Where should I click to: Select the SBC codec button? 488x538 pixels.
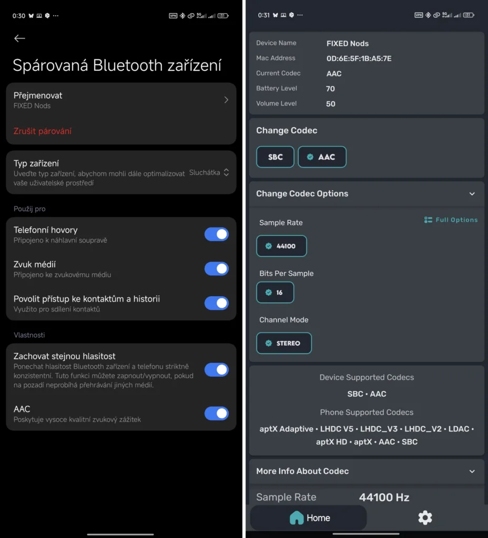pyautogui.click(x=275, y=157)
